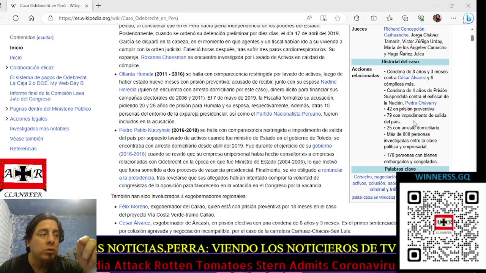
Task: Open César Álvarez link in governors list
Action: coord(134,223)
